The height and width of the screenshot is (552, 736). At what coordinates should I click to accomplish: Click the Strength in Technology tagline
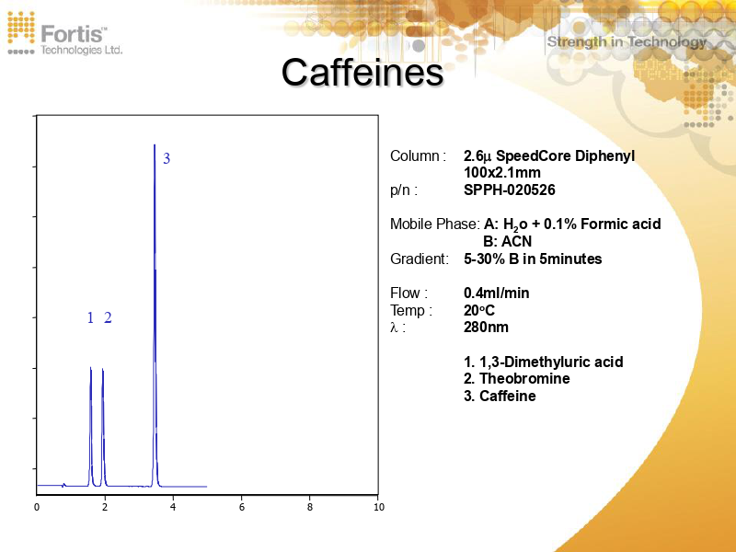[626, 41]
